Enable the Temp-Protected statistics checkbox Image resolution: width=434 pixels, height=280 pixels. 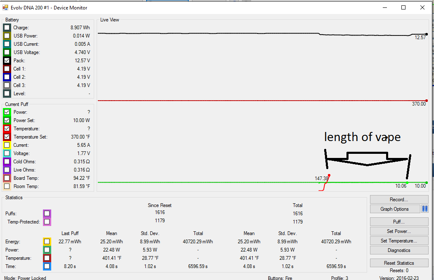[47, 222]
